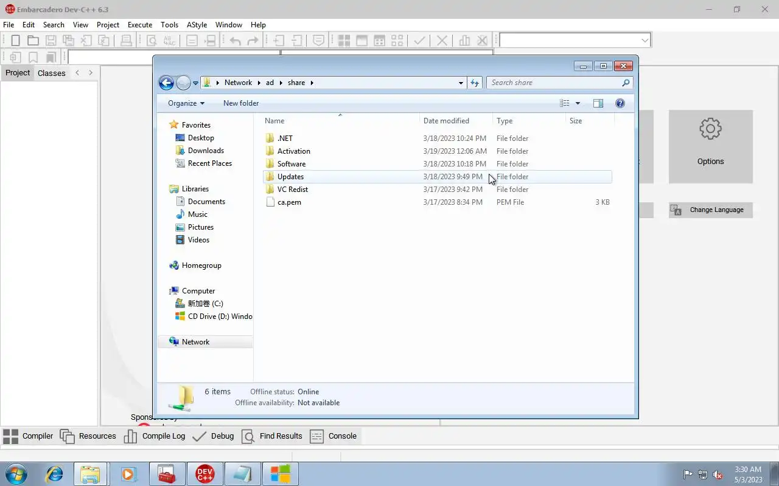Image resolution: width=779 pixels, height=486 pixels.
Task: Open the Console tab
Action: (x=334, y=436)
